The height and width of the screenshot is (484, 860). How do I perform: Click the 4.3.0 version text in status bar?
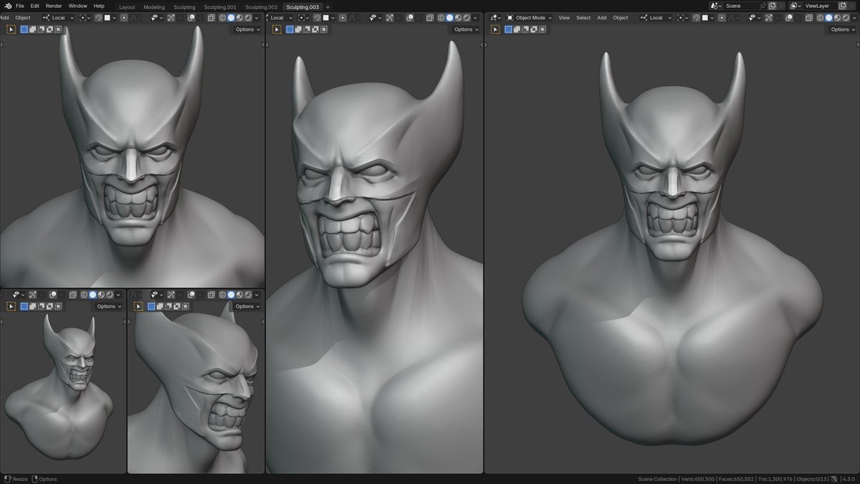850,479
